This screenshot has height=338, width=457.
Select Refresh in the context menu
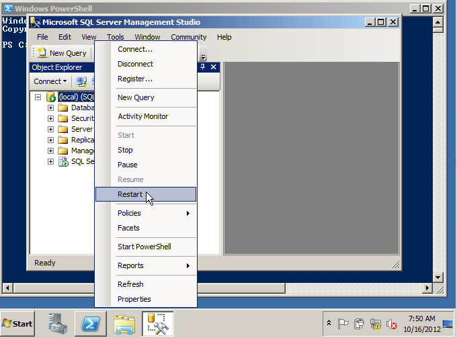click(146, 284)
